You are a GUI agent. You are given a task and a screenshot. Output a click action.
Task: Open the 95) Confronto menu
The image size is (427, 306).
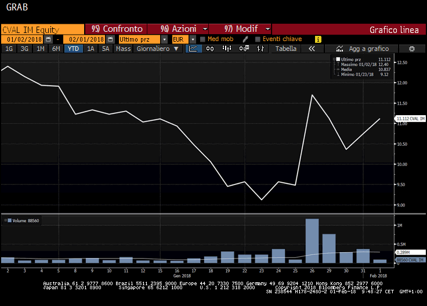click(115, 28)
